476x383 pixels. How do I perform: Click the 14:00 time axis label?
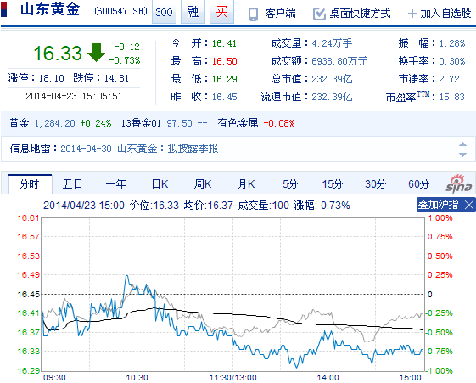(x=328, y=378)
